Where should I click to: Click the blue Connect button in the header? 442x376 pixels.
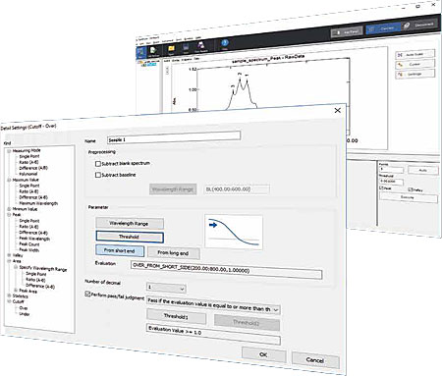383,28
